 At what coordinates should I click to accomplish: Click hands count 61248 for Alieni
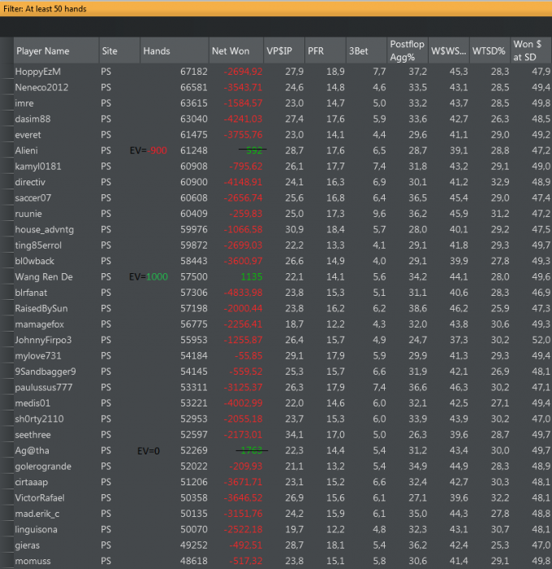[194, 150]
